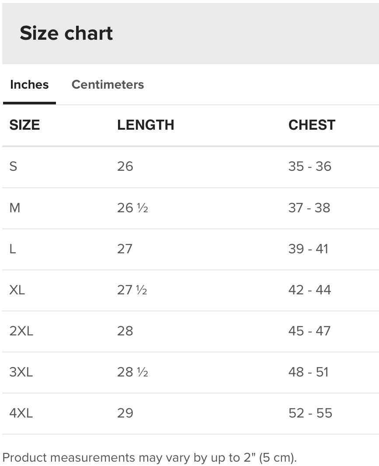Screen dimensions: 379x466
Task: Click the SIZE column header
Action: click(24, 125)
